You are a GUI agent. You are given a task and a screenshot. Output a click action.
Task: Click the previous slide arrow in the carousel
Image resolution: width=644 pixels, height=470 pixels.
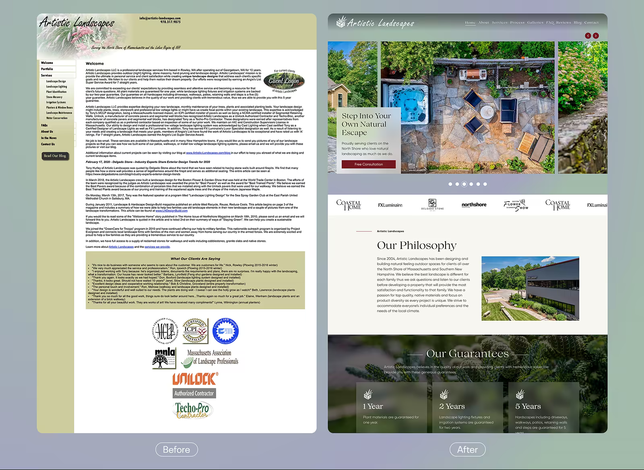pos(588,36)
